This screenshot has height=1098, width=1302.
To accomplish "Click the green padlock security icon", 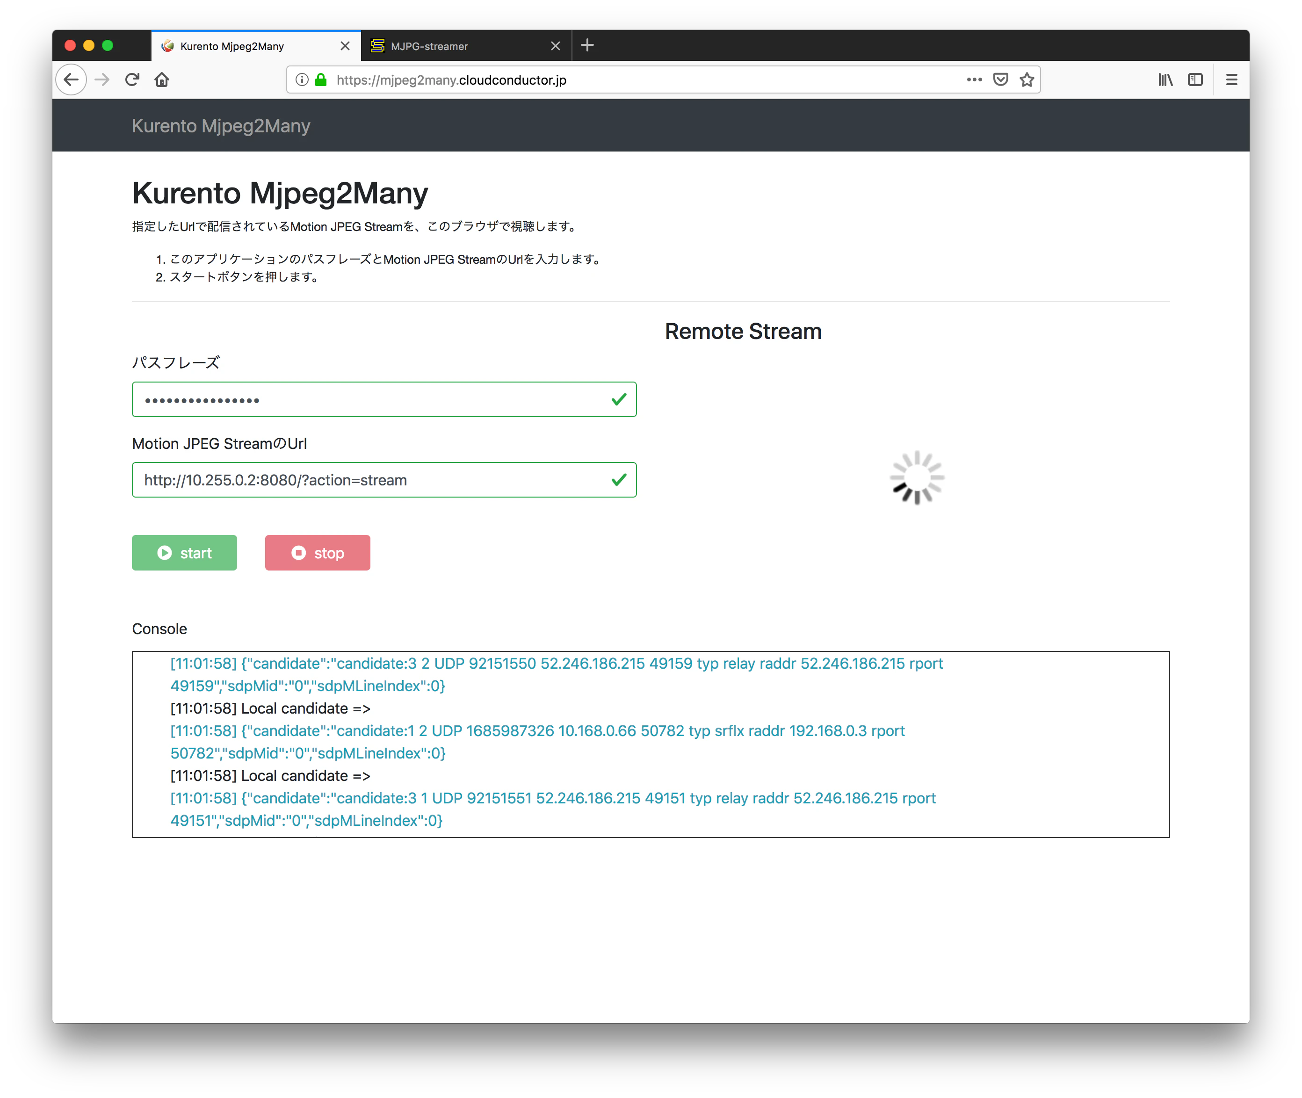I will tap(321, 79).
